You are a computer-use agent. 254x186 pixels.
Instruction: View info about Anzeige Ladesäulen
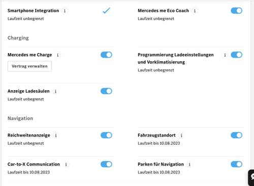(55, 91)
